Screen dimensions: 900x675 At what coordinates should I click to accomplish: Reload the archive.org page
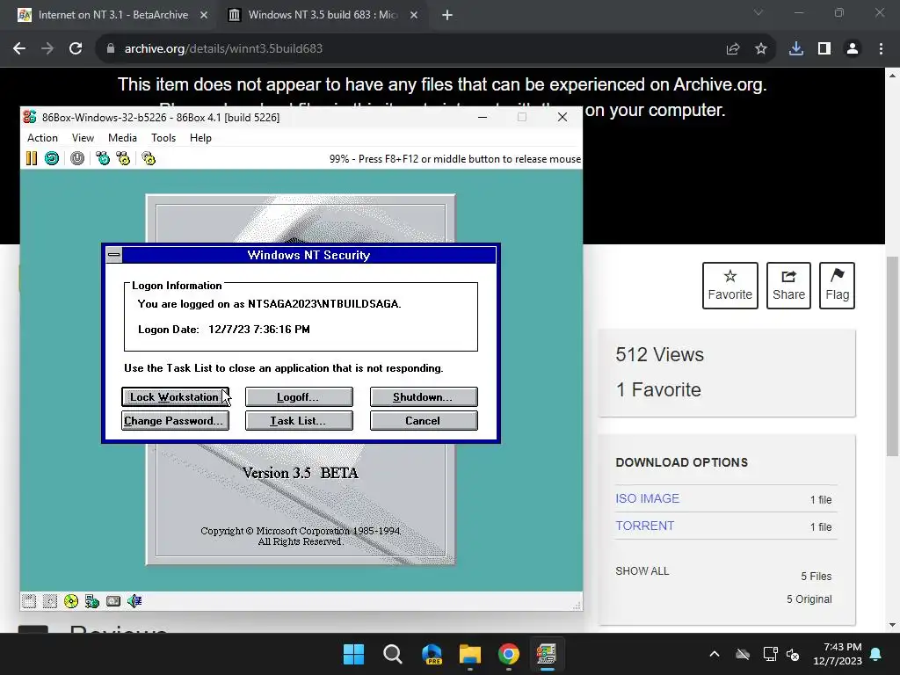[x=76, y=49]
